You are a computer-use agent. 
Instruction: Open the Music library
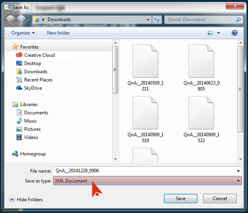(x=30, y=121)
